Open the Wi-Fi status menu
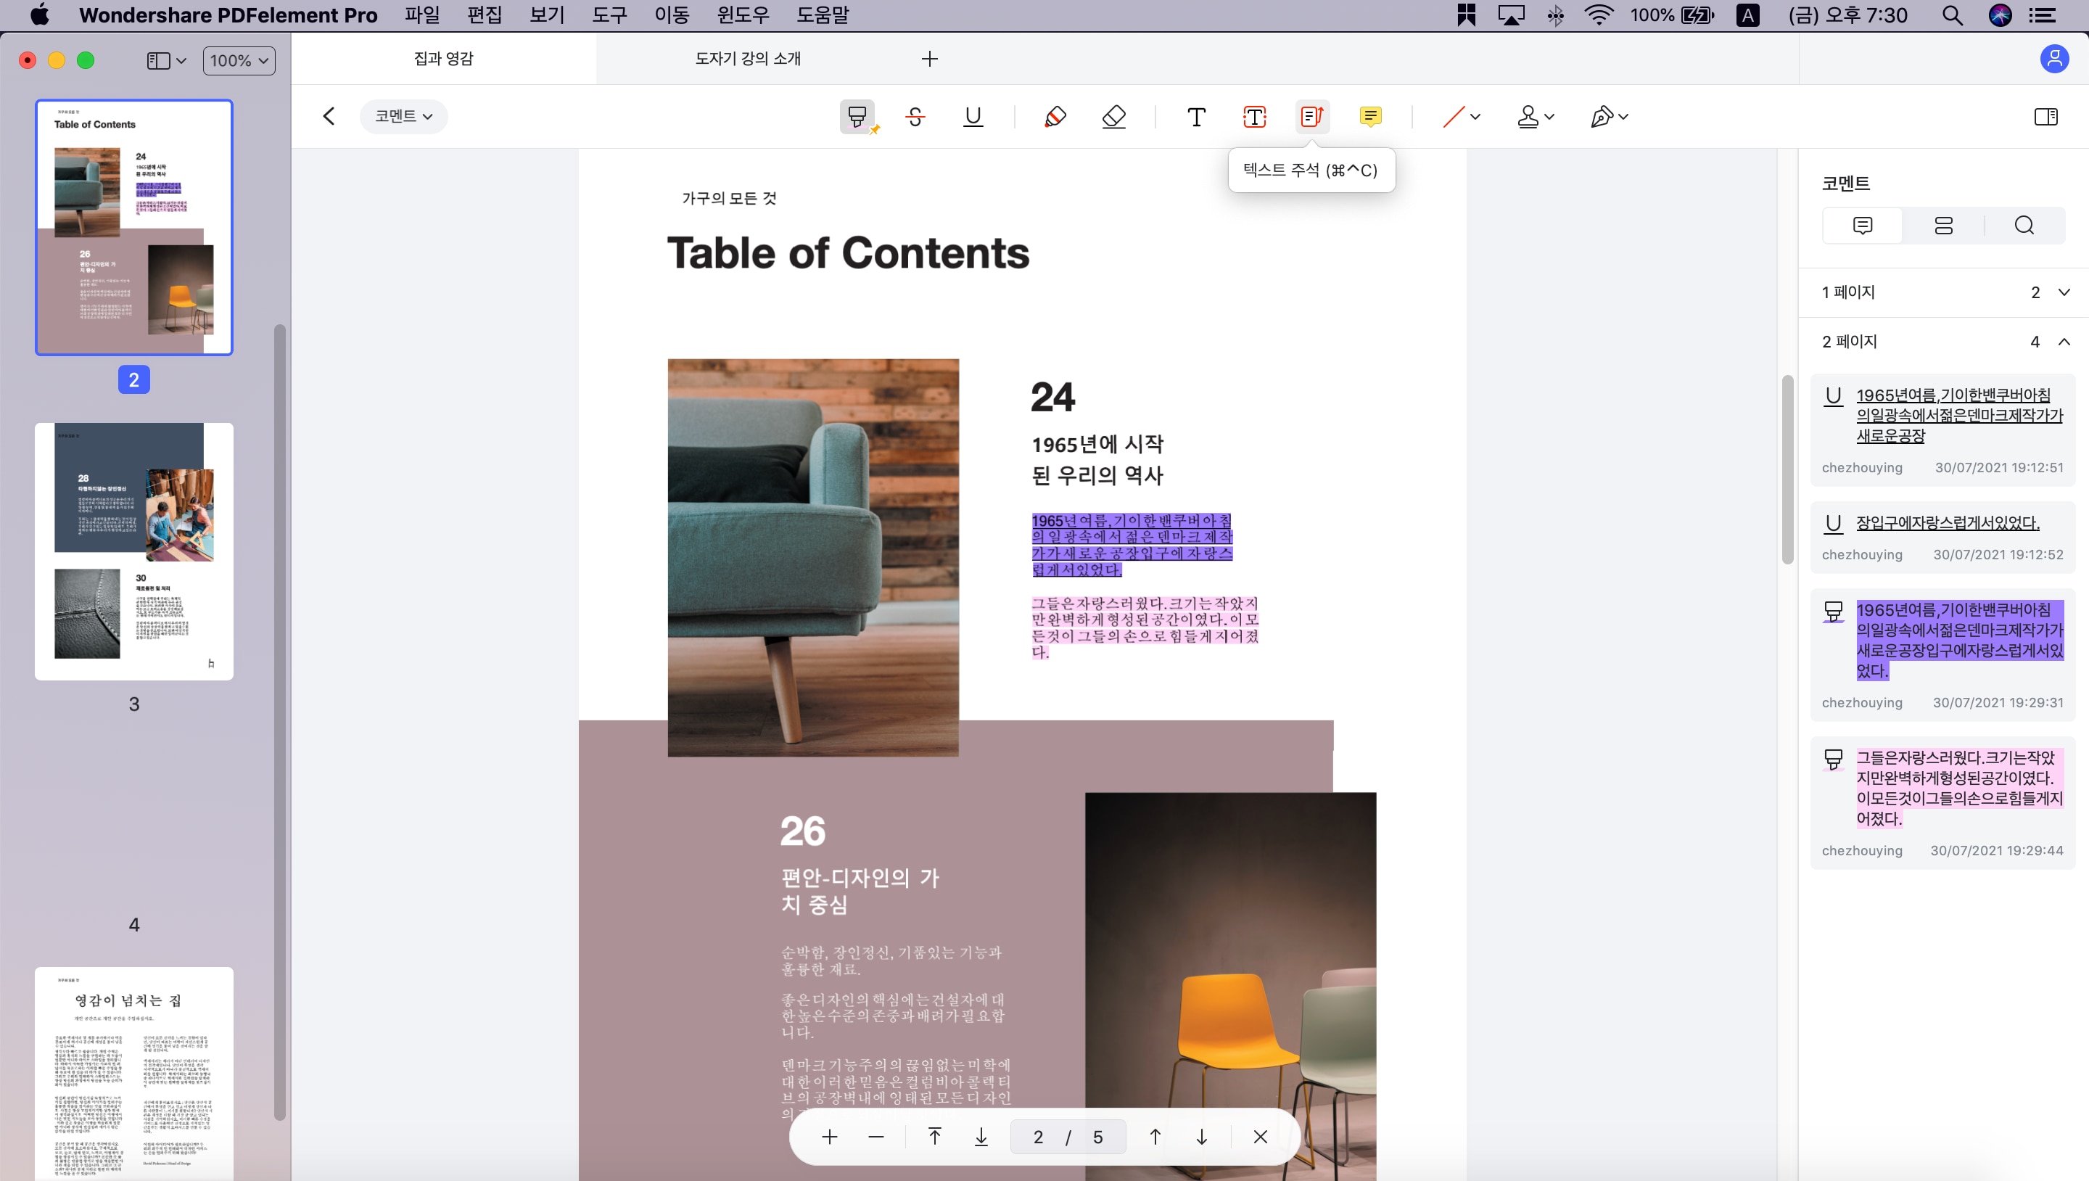The height and width of the screenshot is (1181, 2089). tap(1599, 15)
